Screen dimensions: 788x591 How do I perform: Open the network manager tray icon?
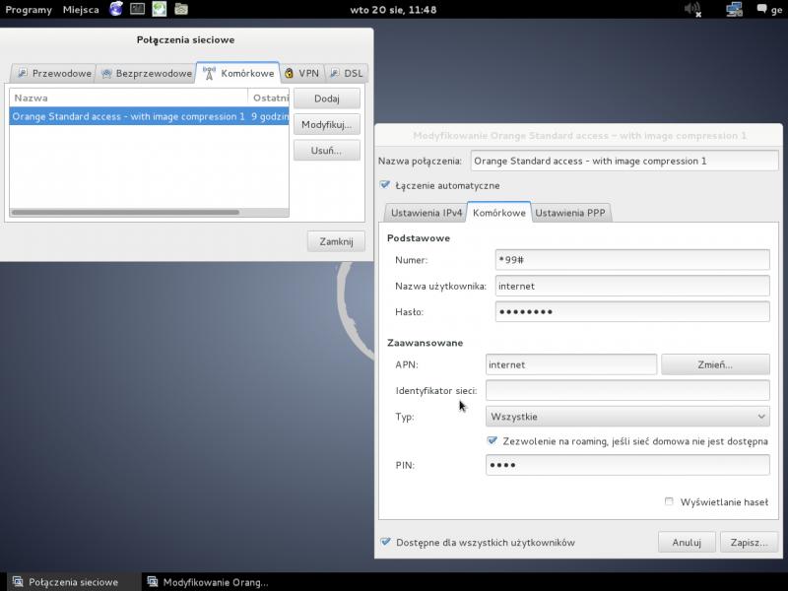(734, 10)
